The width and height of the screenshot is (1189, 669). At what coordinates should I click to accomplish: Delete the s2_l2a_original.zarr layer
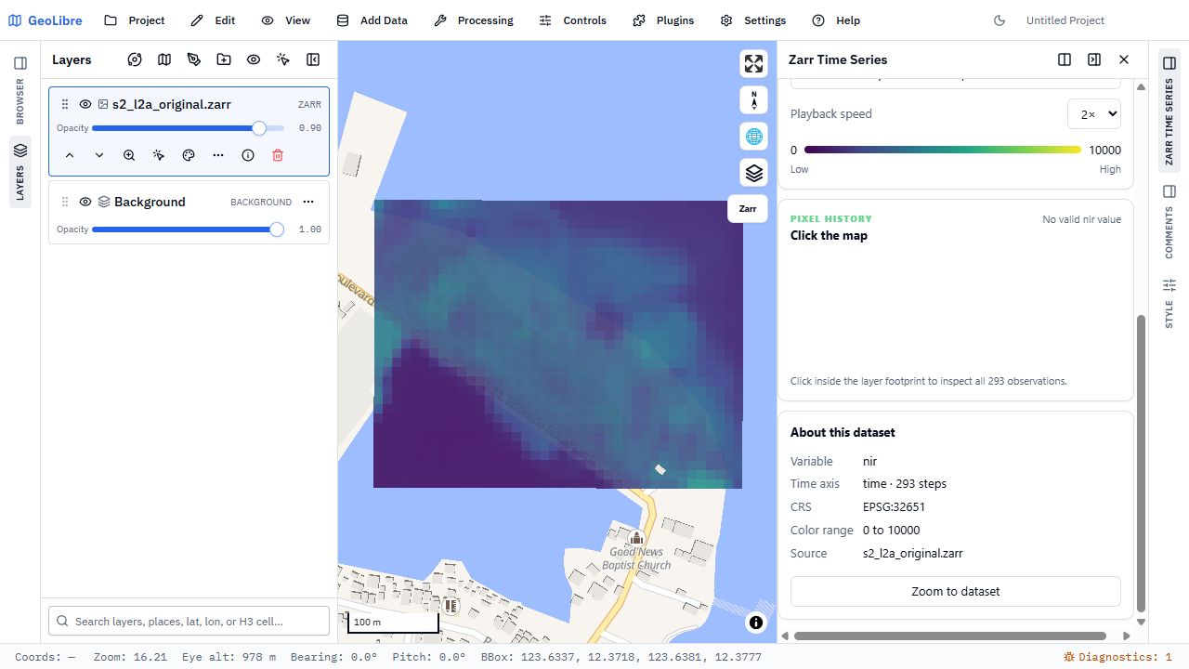pos(278,155)
